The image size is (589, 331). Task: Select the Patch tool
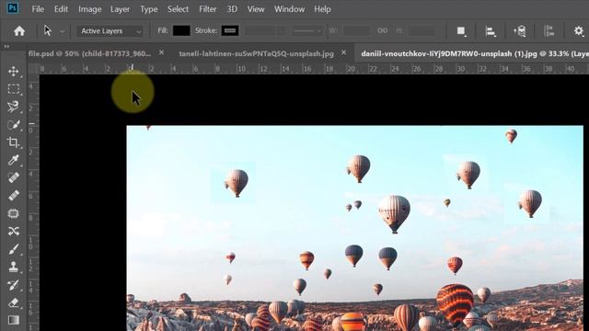click(x=14, y=213)
